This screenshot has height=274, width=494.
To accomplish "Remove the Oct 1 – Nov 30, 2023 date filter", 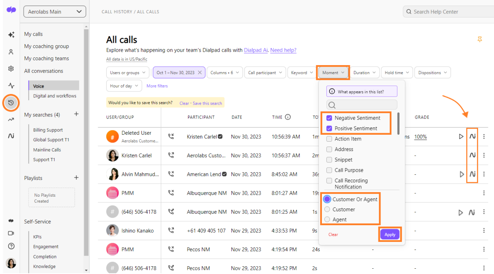I will coord(200,73).
